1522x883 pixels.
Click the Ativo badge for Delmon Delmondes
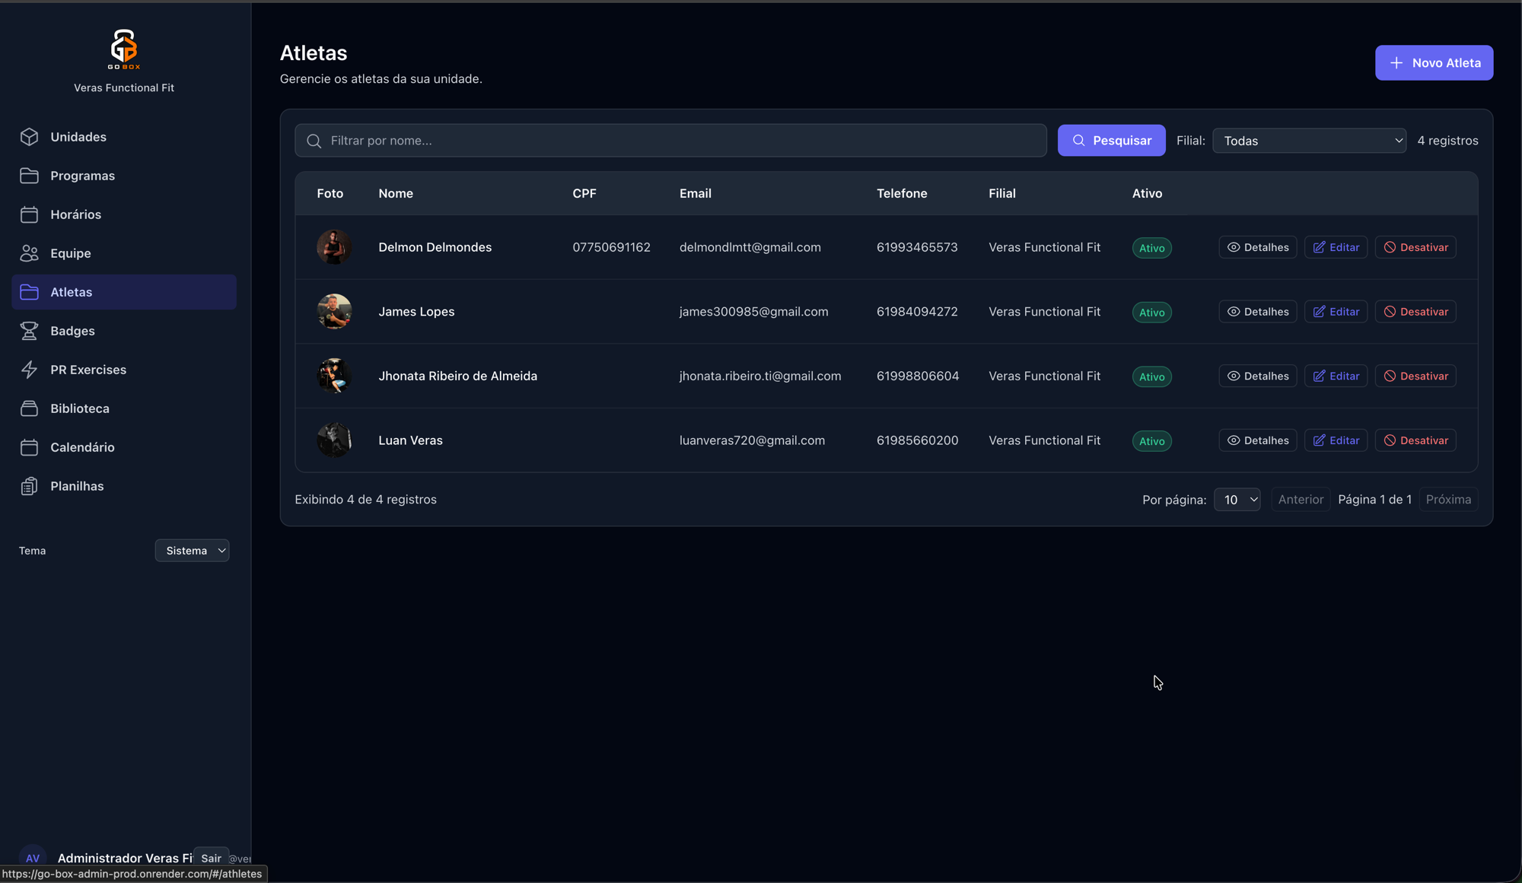(x=1151, y=248)
